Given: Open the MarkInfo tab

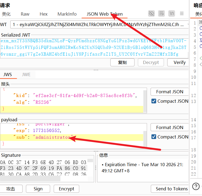Looking at the screenshot, I should tap(67, 14).
